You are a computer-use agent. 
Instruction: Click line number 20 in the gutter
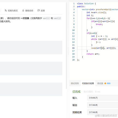(x=73, y=60)
